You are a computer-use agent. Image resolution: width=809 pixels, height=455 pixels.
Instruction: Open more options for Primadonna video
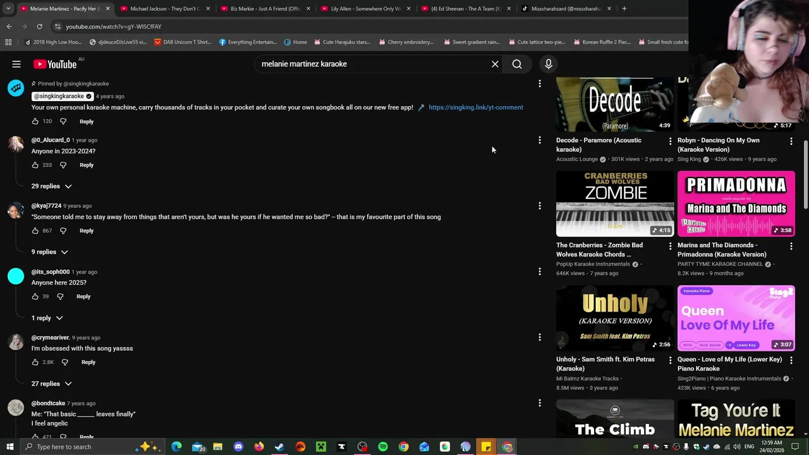click(791, 246)
